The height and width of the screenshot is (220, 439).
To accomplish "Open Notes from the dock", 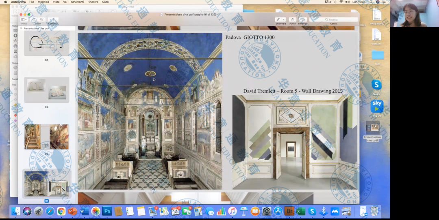I will (x=141, y=211).
